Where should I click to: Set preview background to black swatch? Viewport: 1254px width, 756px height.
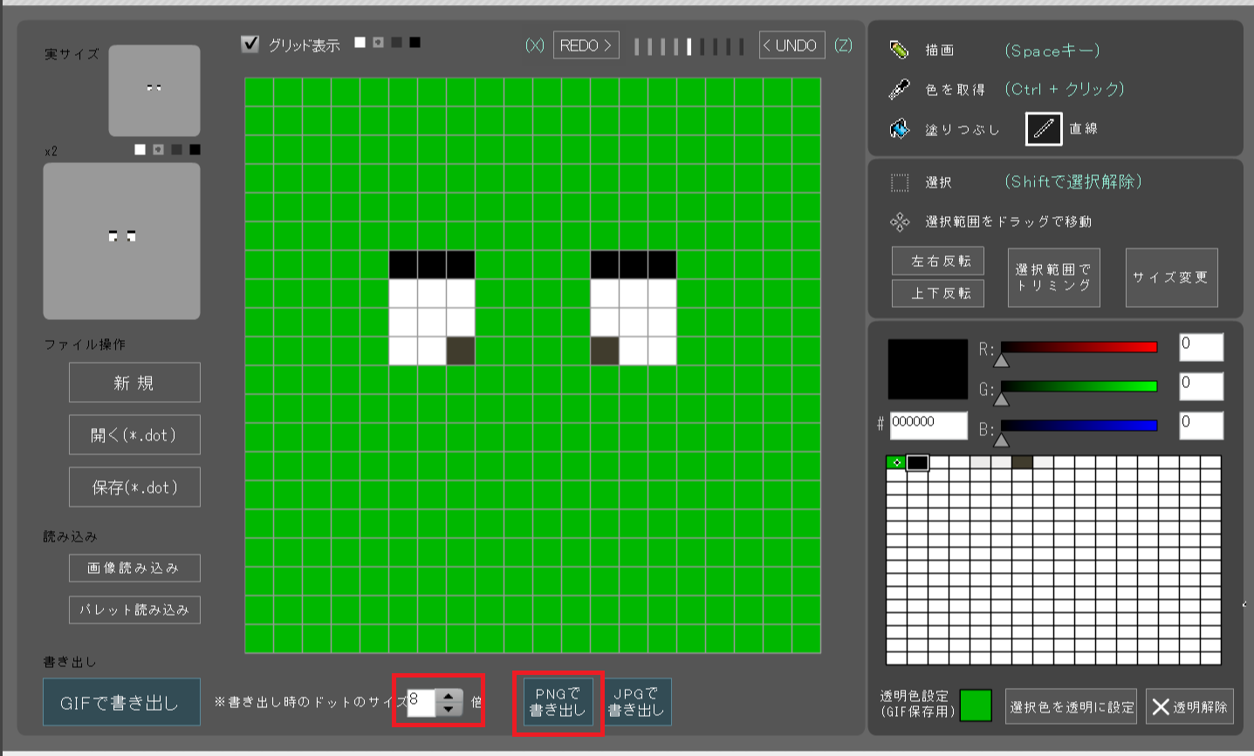(x=195, y=150)
